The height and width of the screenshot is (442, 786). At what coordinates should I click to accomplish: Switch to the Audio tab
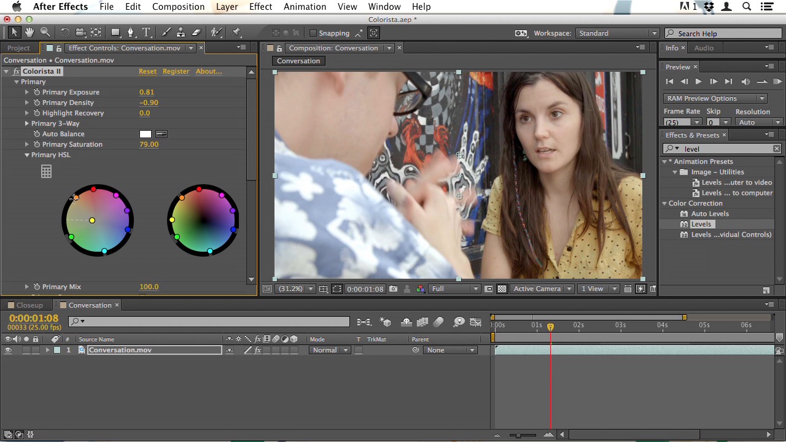pyautogui.click(x=704, y=48)
